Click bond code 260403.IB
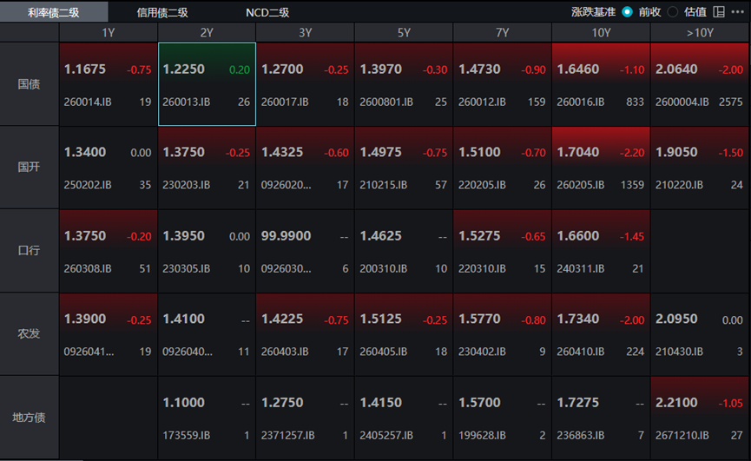751x461 pixels. click(285, 352)
